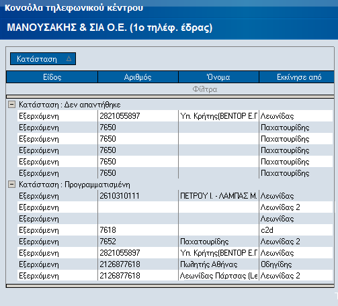Select Λεωνίδας 2 in the Λεωνίδας Πάρτσας row
The height and width of the screenshot is (306, 338).
(296, 276)
